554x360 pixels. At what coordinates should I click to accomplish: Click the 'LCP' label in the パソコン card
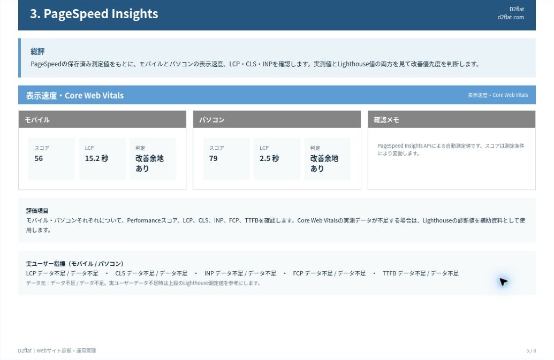[264, 148]
